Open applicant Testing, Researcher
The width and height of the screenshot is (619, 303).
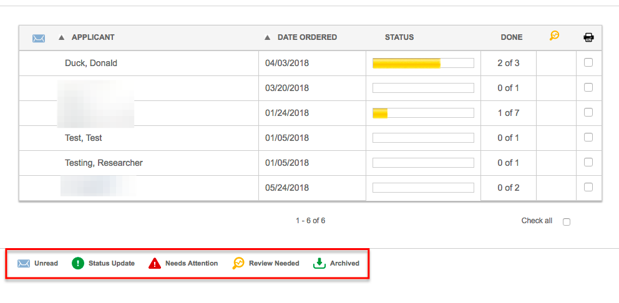(104, 163)
